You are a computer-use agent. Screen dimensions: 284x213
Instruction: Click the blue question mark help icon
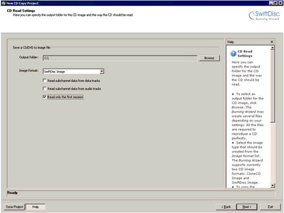233,53
